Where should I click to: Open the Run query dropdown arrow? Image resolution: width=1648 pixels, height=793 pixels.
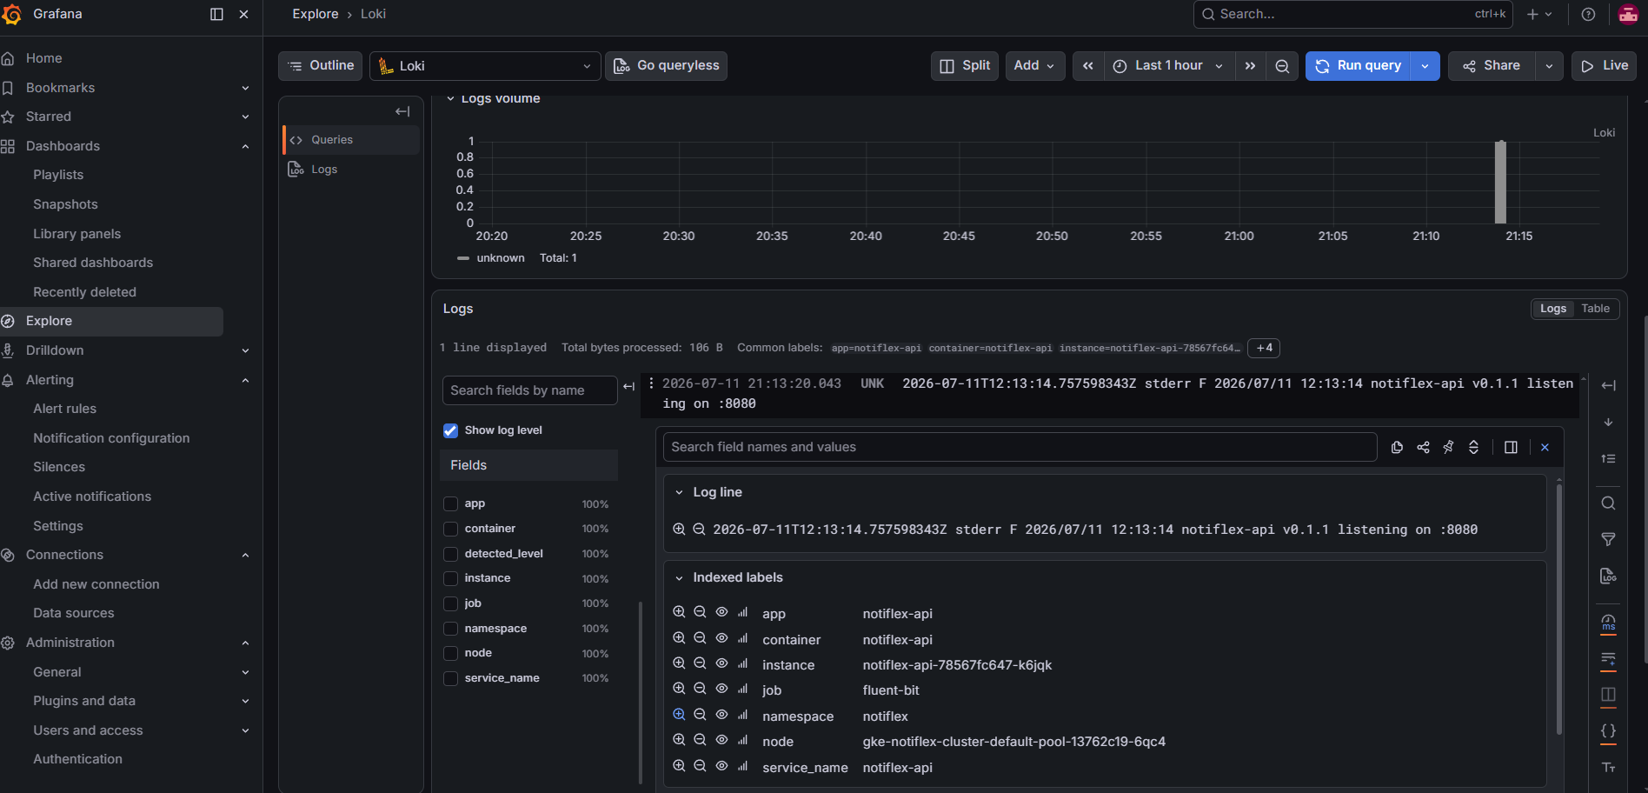click(x=1425, y=66)
